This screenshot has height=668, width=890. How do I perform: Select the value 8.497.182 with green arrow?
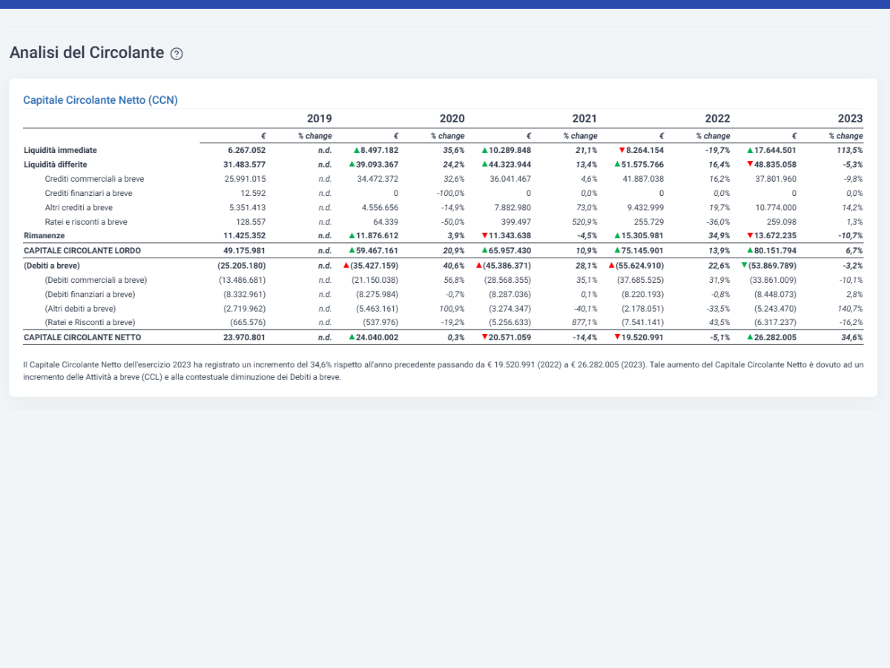coord(376,150)
